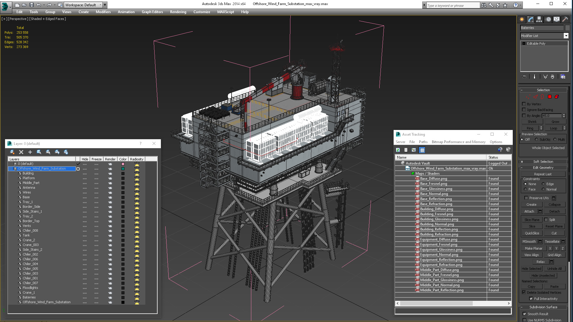This screenshot has width=573, height=322.
Task: Click the Pin Stack icon below modifier stack
Action: (524, 77)
